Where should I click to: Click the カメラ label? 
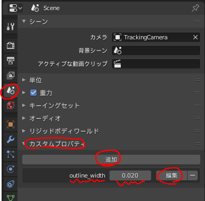(99, 37)
